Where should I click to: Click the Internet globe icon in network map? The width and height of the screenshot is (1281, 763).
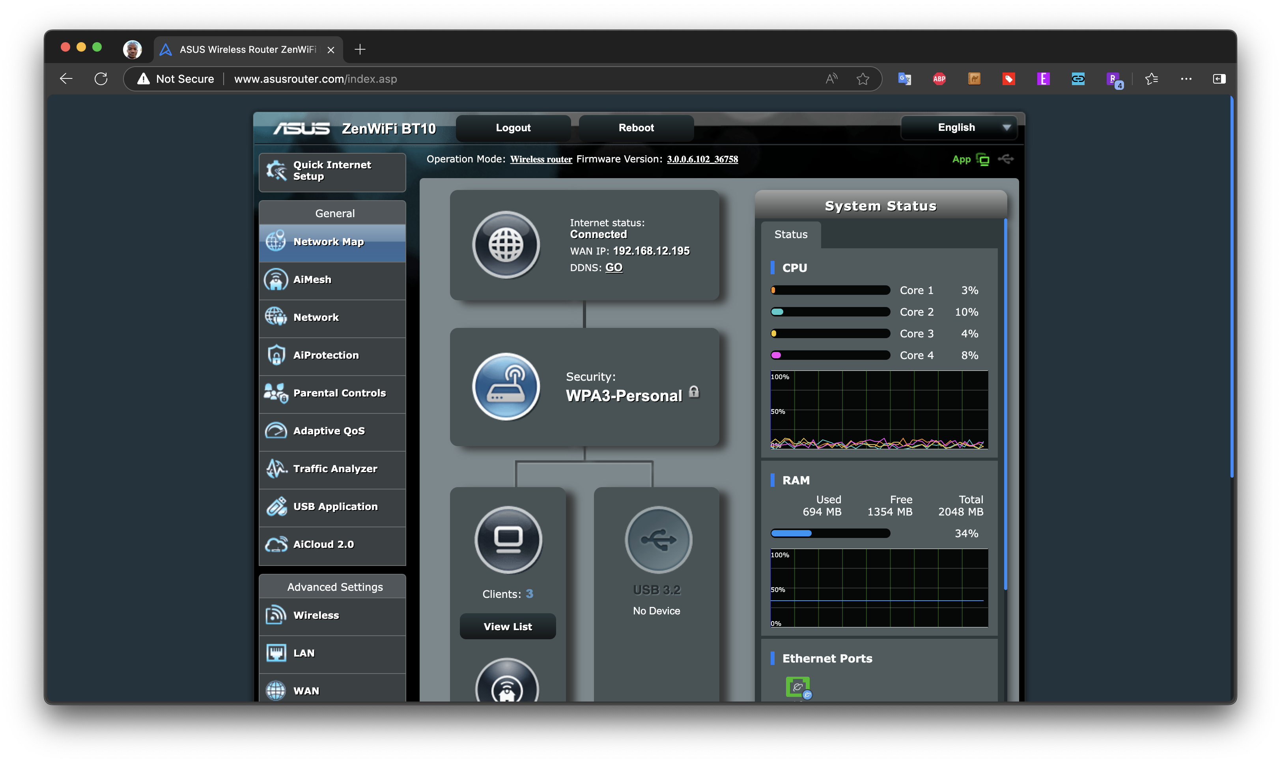[506, 245]
